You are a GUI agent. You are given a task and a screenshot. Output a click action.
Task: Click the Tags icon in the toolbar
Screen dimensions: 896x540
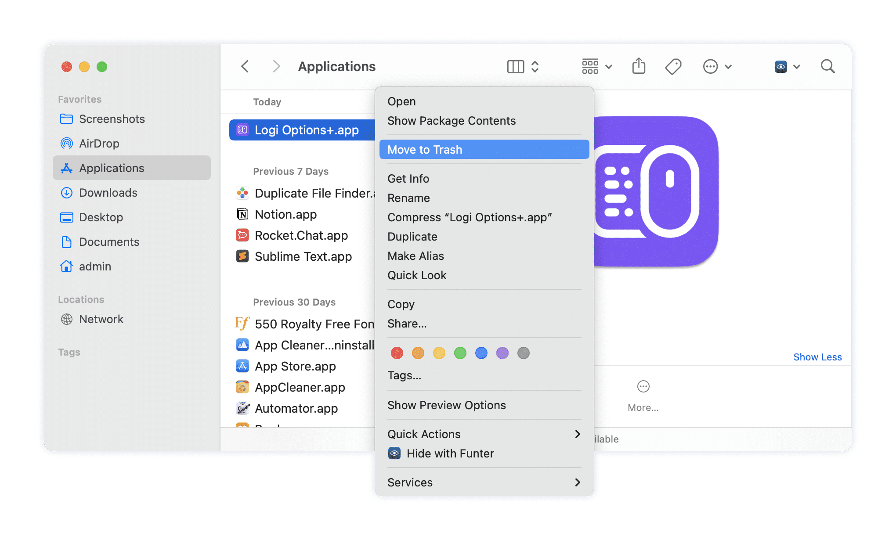tap(673, 66)
